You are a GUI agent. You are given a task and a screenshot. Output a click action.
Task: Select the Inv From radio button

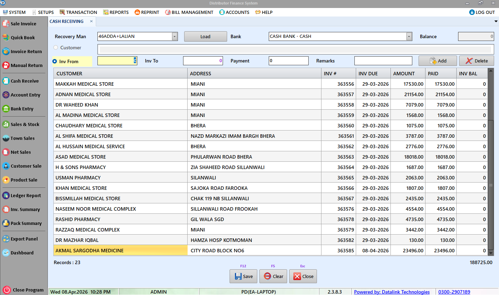point(55,61)
